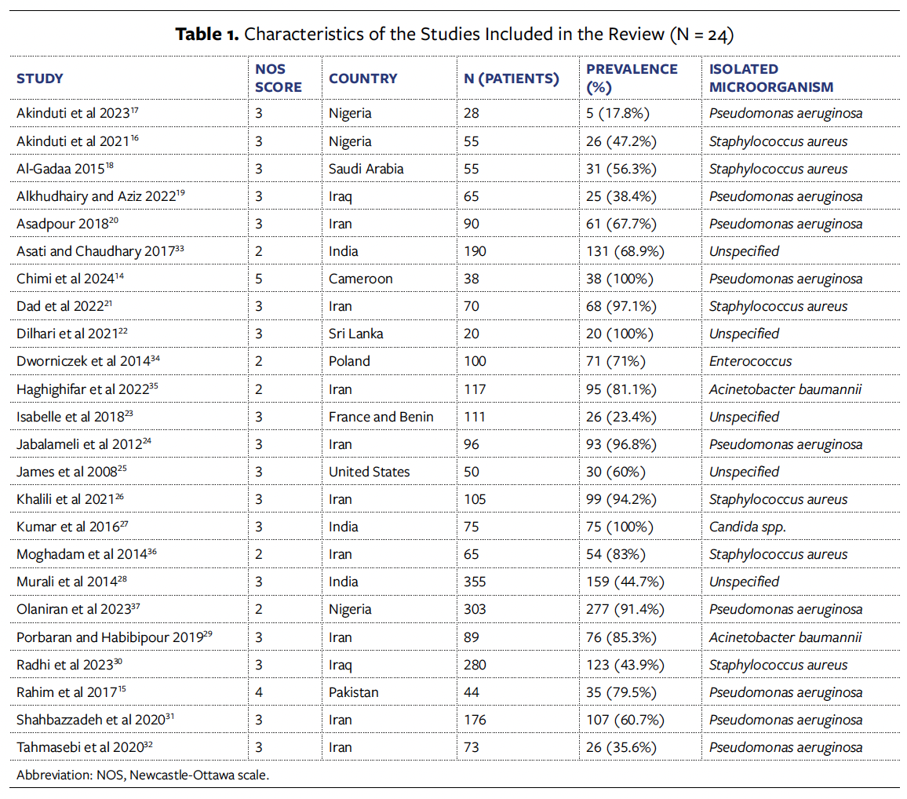
Task: Click the PREVALENCE (%) column header
Action: (632, 78)
